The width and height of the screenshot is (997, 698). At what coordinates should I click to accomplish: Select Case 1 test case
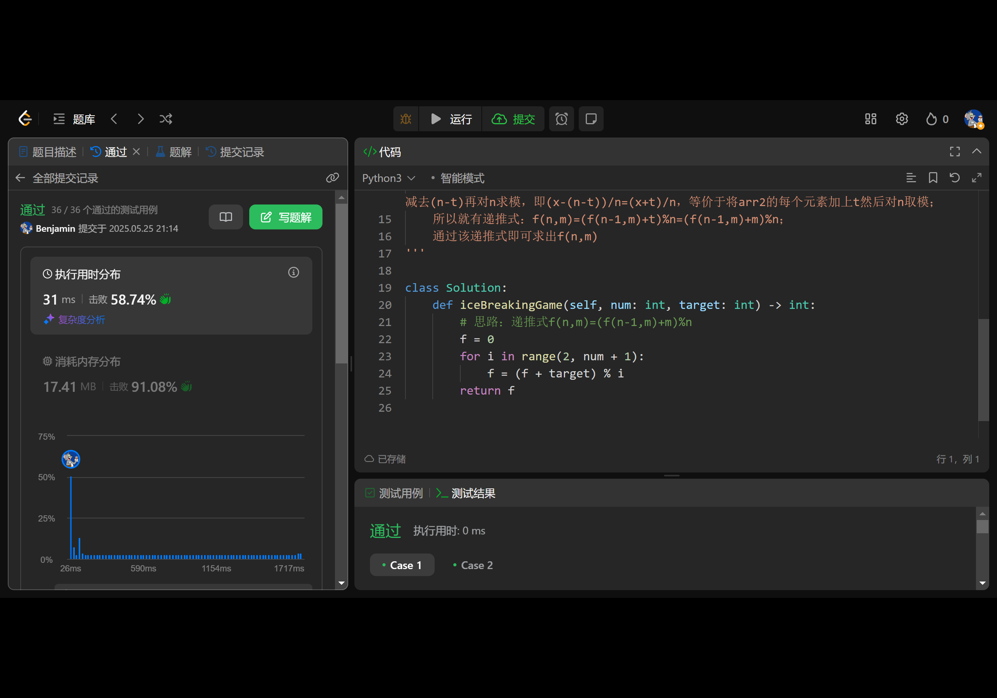pos(402,565)
